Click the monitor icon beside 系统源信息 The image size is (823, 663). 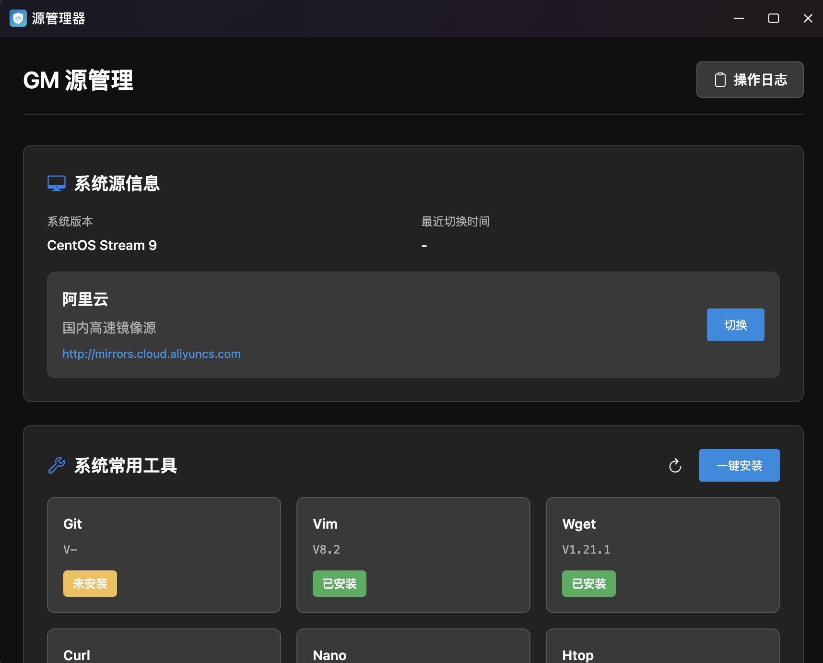(57, 183)
